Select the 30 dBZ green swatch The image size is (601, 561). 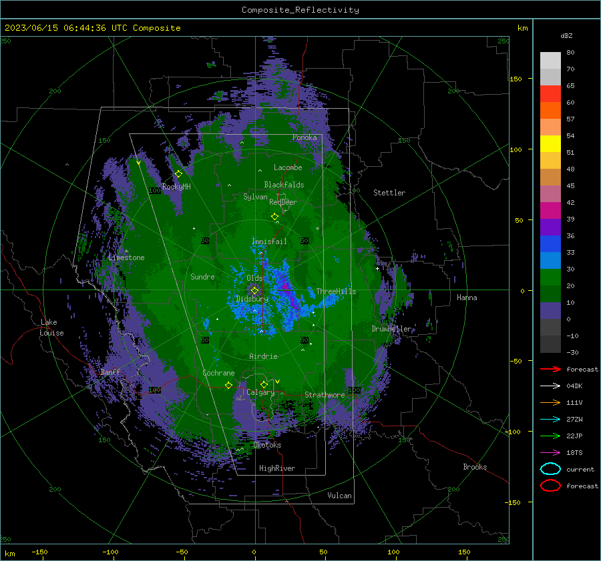pyautogui.click(x=550, y=277)
